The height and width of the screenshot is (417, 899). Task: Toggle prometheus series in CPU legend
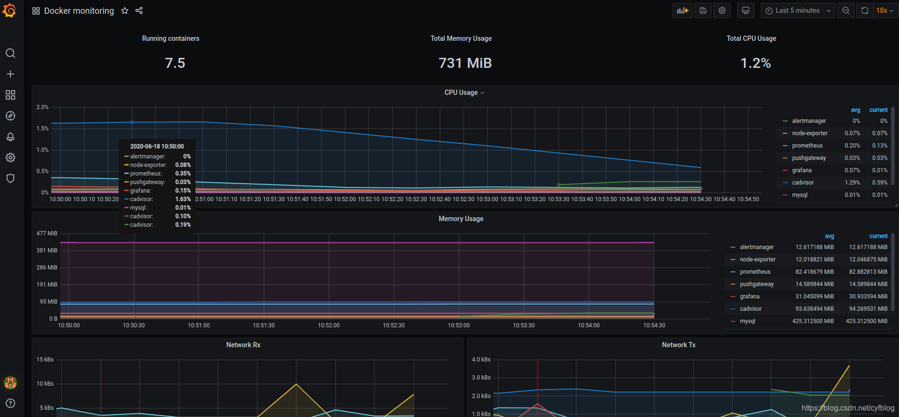[807, 146]
